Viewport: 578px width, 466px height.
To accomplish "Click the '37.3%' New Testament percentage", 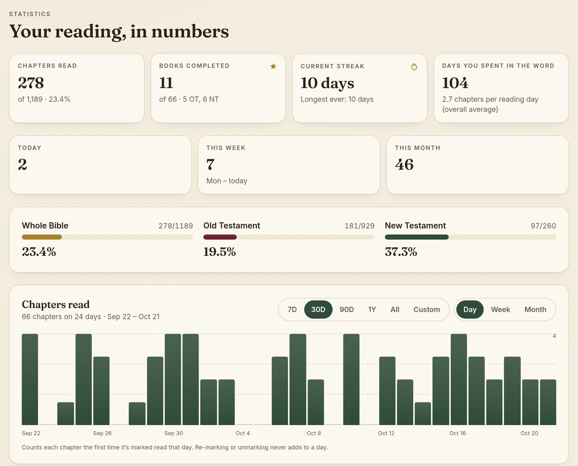I will pos(401,252).
